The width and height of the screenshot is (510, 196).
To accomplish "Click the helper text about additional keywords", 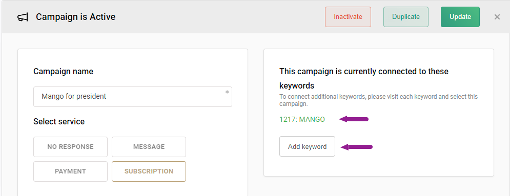I will coord(378,100).
